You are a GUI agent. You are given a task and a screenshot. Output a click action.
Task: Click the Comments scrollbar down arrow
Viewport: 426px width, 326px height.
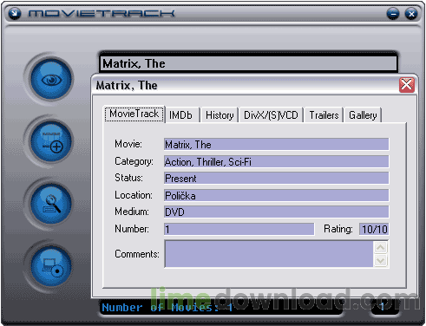(381, 260)
